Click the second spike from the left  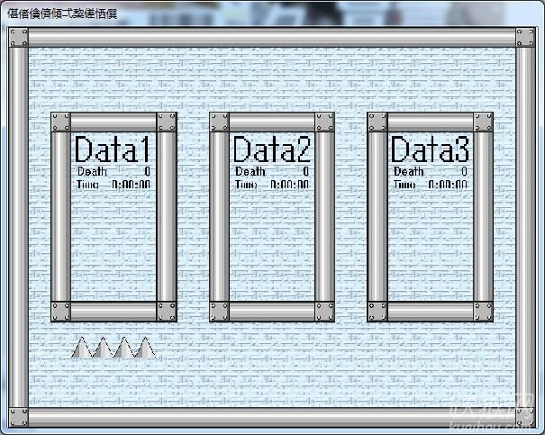[x=103, y=348]
